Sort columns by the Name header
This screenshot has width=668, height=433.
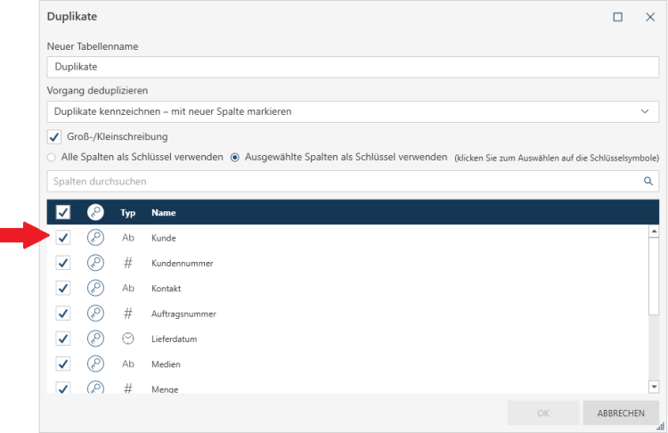coord(163,213)
